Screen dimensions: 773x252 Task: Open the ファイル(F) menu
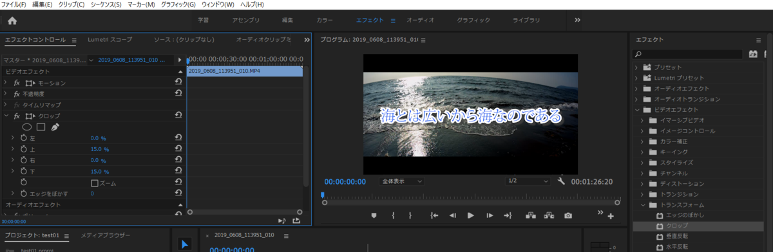[14, 4]
